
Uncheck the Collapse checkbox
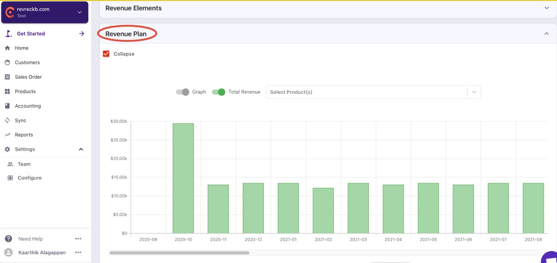(106, 54)
